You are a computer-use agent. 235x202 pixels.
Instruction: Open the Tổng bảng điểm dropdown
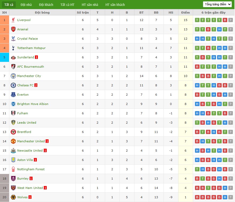[x=217, y=4]
